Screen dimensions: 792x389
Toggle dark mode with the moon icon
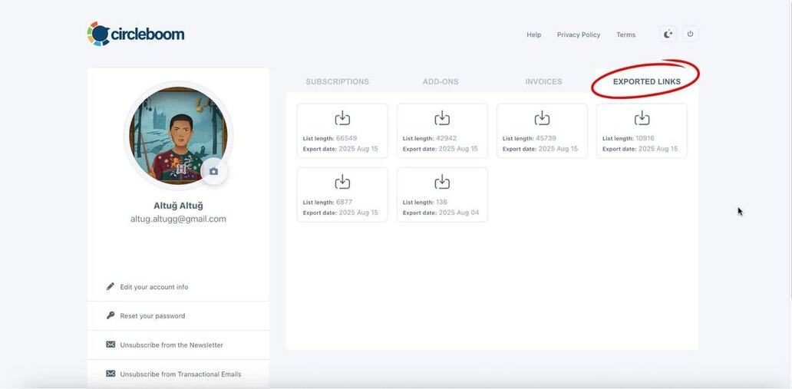[x=668, y=35]
